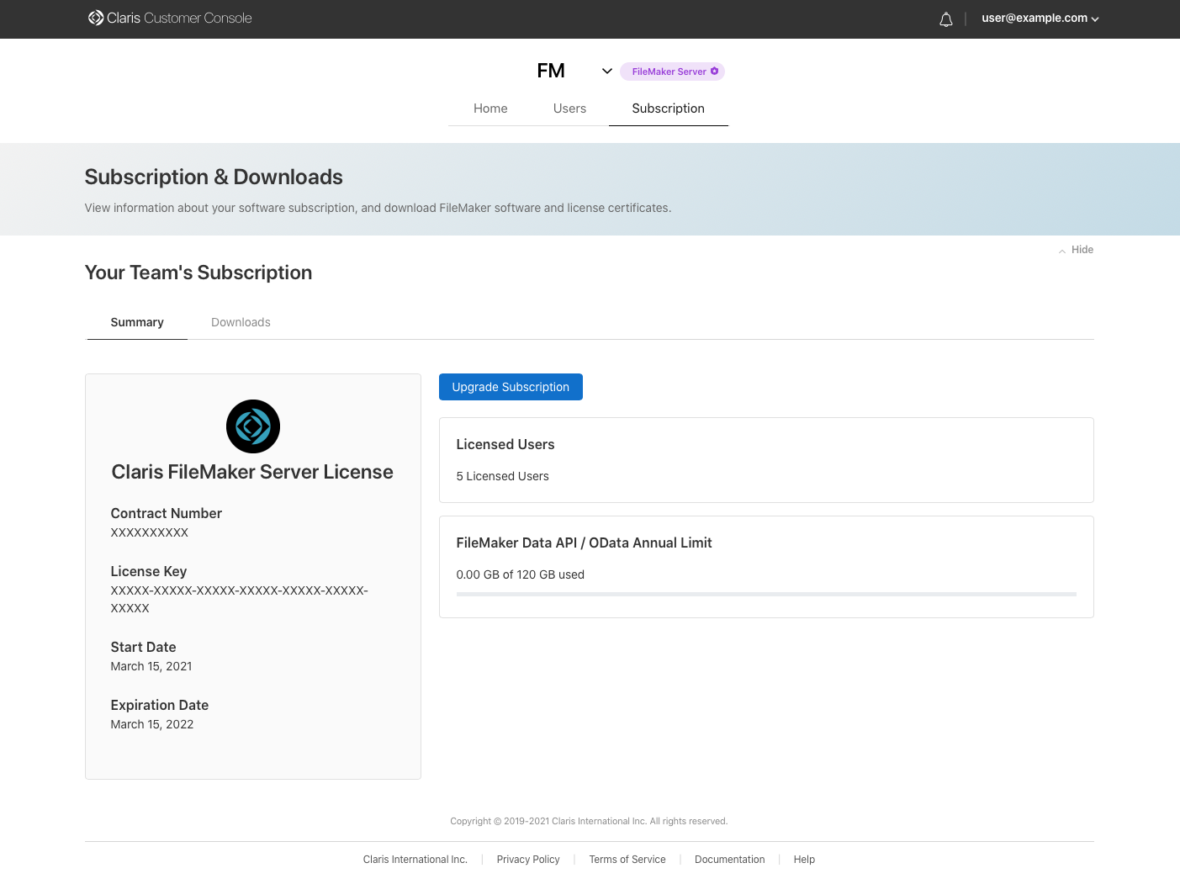Open the notifications bell

click(946, 19)
